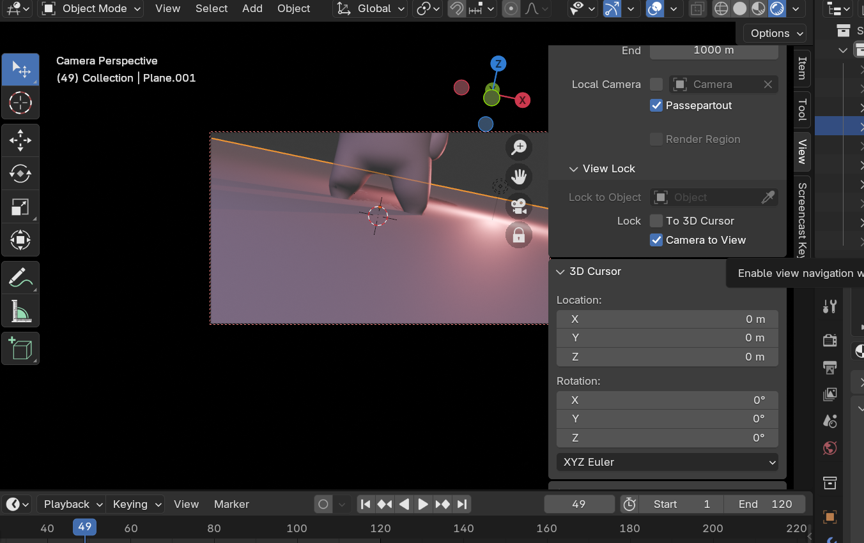
Task: Clear the Local Camera field with X
Action: pyautogui.click(x=768, y=84)
